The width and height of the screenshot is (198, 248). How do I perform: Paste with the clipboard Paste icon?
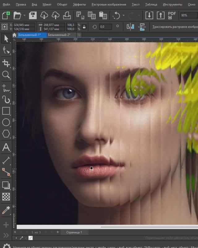tap(103, 15)
